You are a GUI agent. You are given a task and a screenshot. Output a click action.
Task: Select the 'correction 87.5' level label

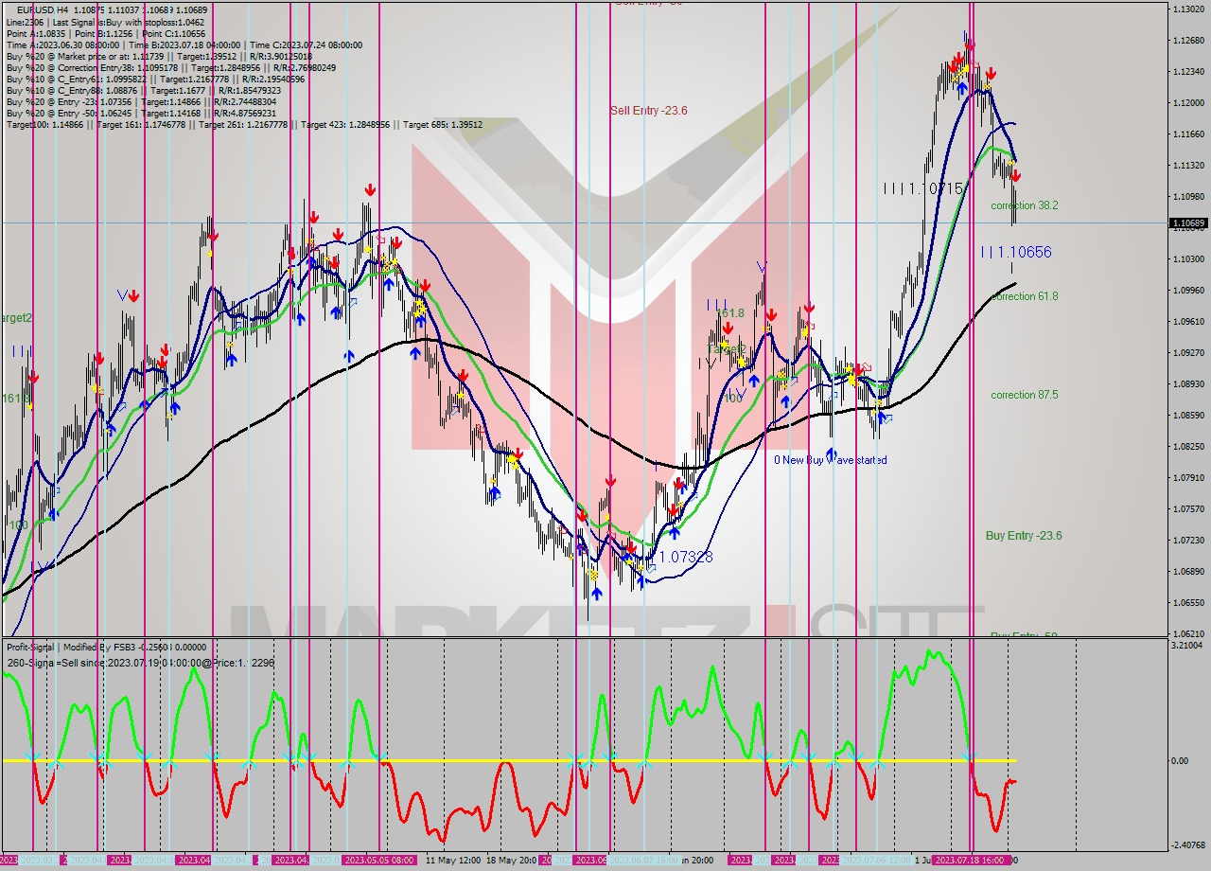click(1025, 395)
